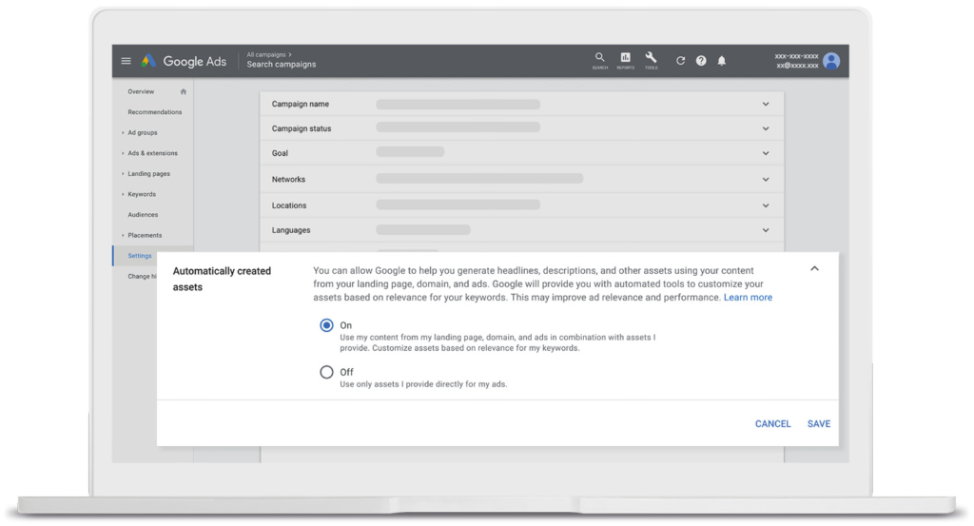
Task: Open the Tools wrench icon
Action: [x=651, y=59]
